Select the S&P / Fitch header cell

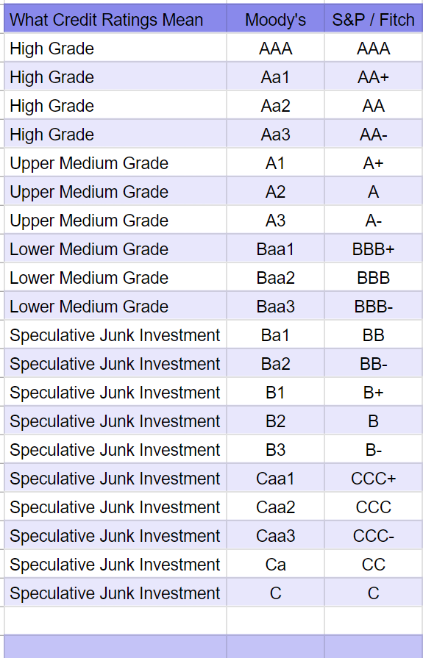coord(374,19)
